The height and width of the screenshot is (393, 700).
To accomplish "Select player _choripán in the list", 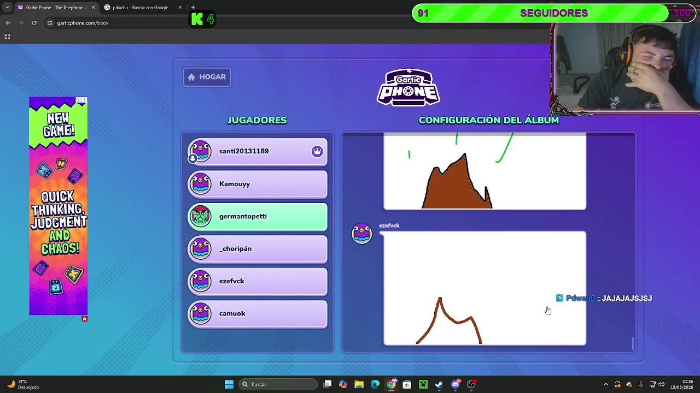I will pyautogui.click(x=258, y=249).
